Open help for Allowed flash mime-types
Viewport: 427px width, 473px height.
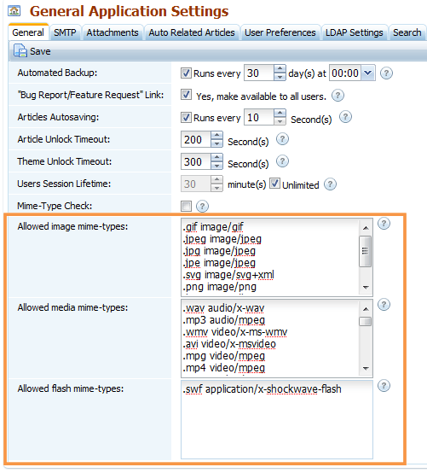click(384, 386)
